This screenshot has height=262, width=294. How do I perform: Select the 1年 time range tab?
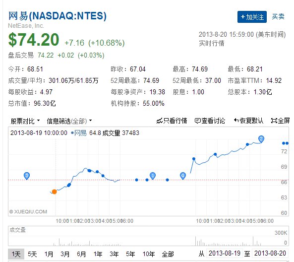pyautogui.click(x=98, y=254)
